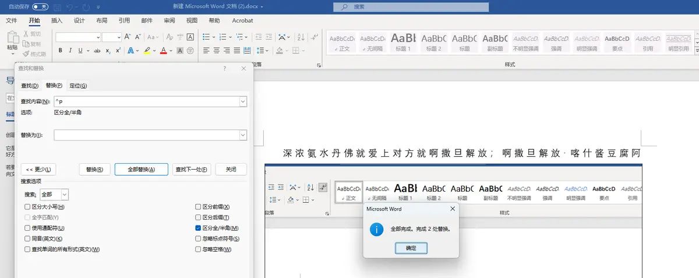
Task: Expand the Paragraph settings dialog launcher
Action: click(319, 65)
